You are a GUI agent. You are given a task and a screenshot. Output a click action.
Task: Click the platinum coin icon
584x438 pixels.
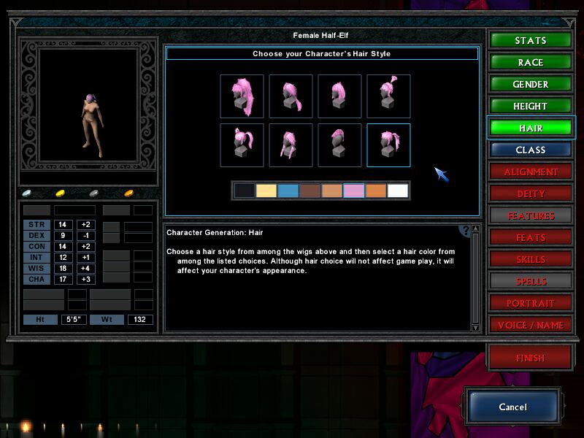pyautogui.click(x=28, y=193)
